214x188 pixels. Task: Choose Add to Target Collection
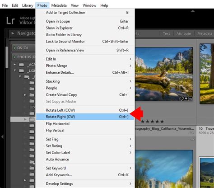[85, 13]
